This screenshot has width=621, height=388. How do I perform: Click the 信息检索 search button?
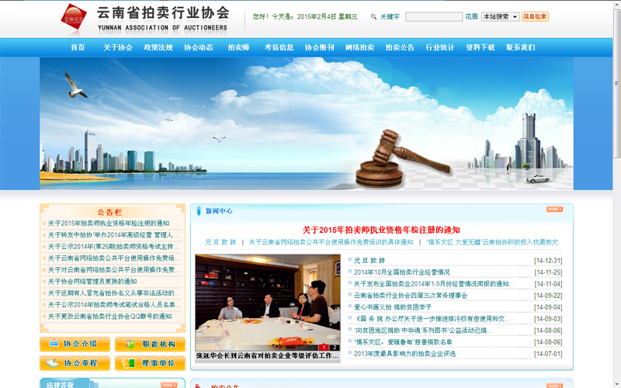[535, 16]
